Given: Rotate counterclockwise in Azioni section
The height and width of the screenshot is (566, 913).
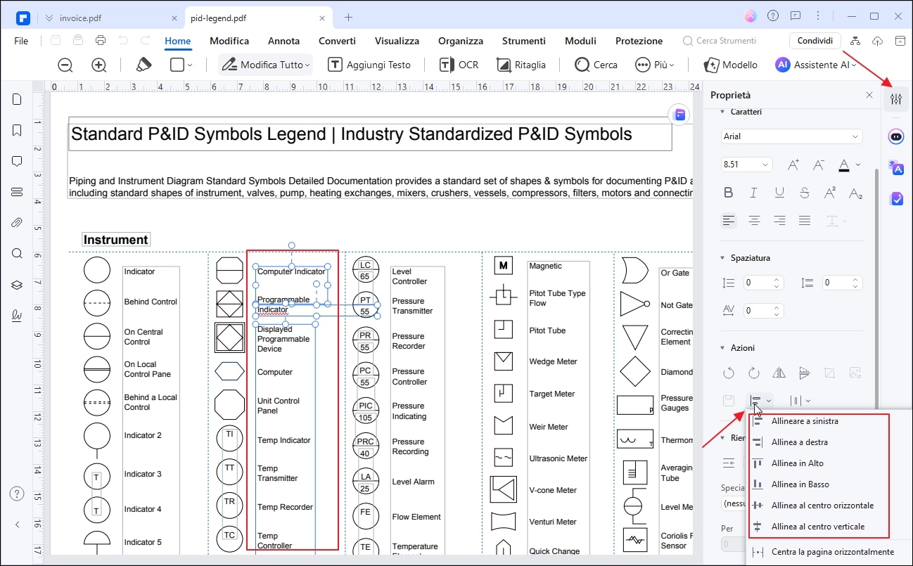Looking at the screenshot, I should (729, 373).
